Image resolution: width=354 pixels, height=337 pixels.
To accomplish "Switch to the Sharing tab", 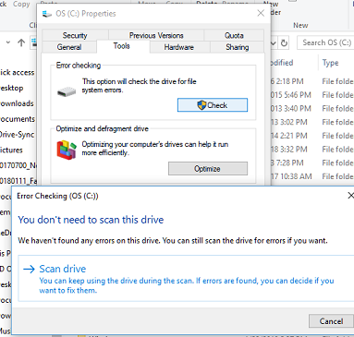I will click(x=237, y=47).
